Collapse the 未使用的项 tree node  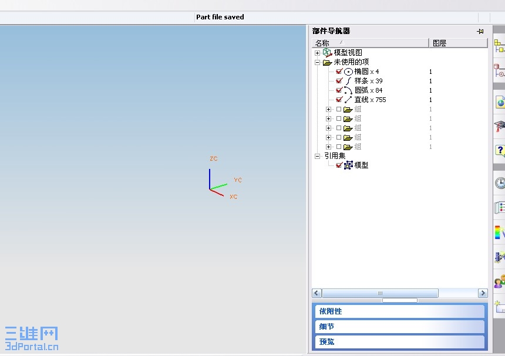coord(318,62)
